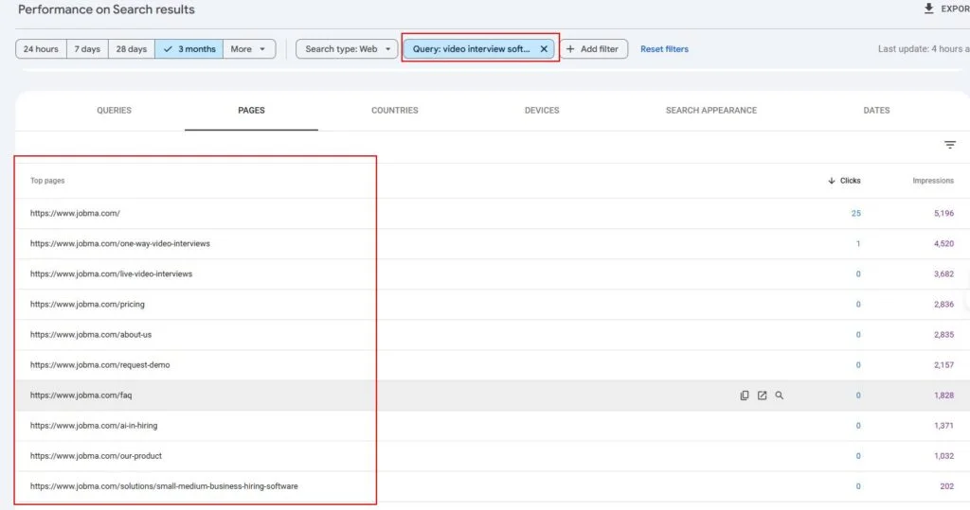Click the Clicks column sort arrow
The image size is (970, 510).
pyautogui.click(x=832, y=181)
